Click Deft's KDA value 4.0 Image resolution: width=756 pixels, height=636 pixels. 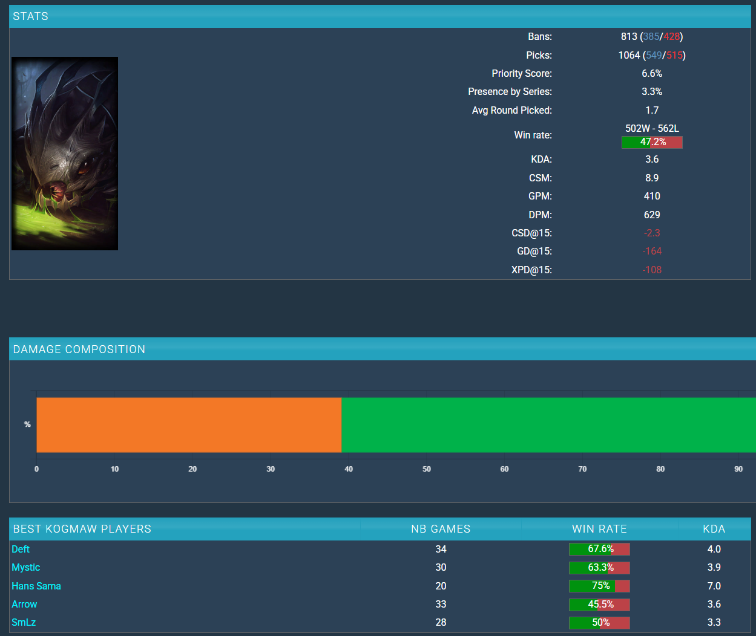click(714, 549)
